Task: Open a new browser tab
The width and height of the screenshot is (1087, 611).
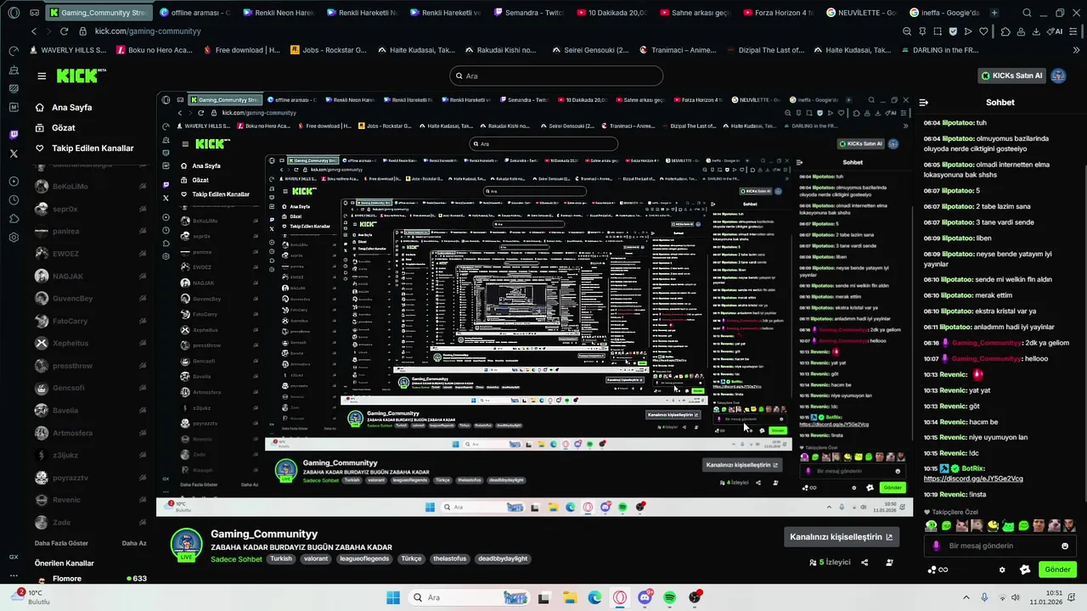Action: point(994,13)
